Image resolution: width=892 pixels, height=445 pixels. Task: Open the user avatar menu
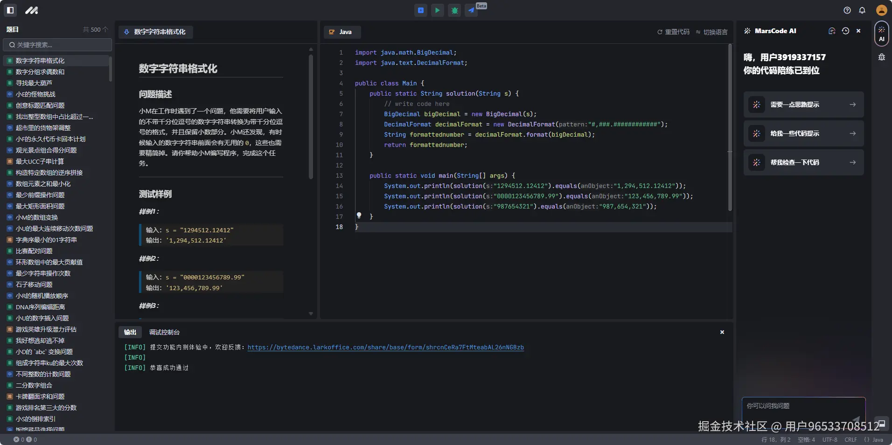click(x=881, y=10)
